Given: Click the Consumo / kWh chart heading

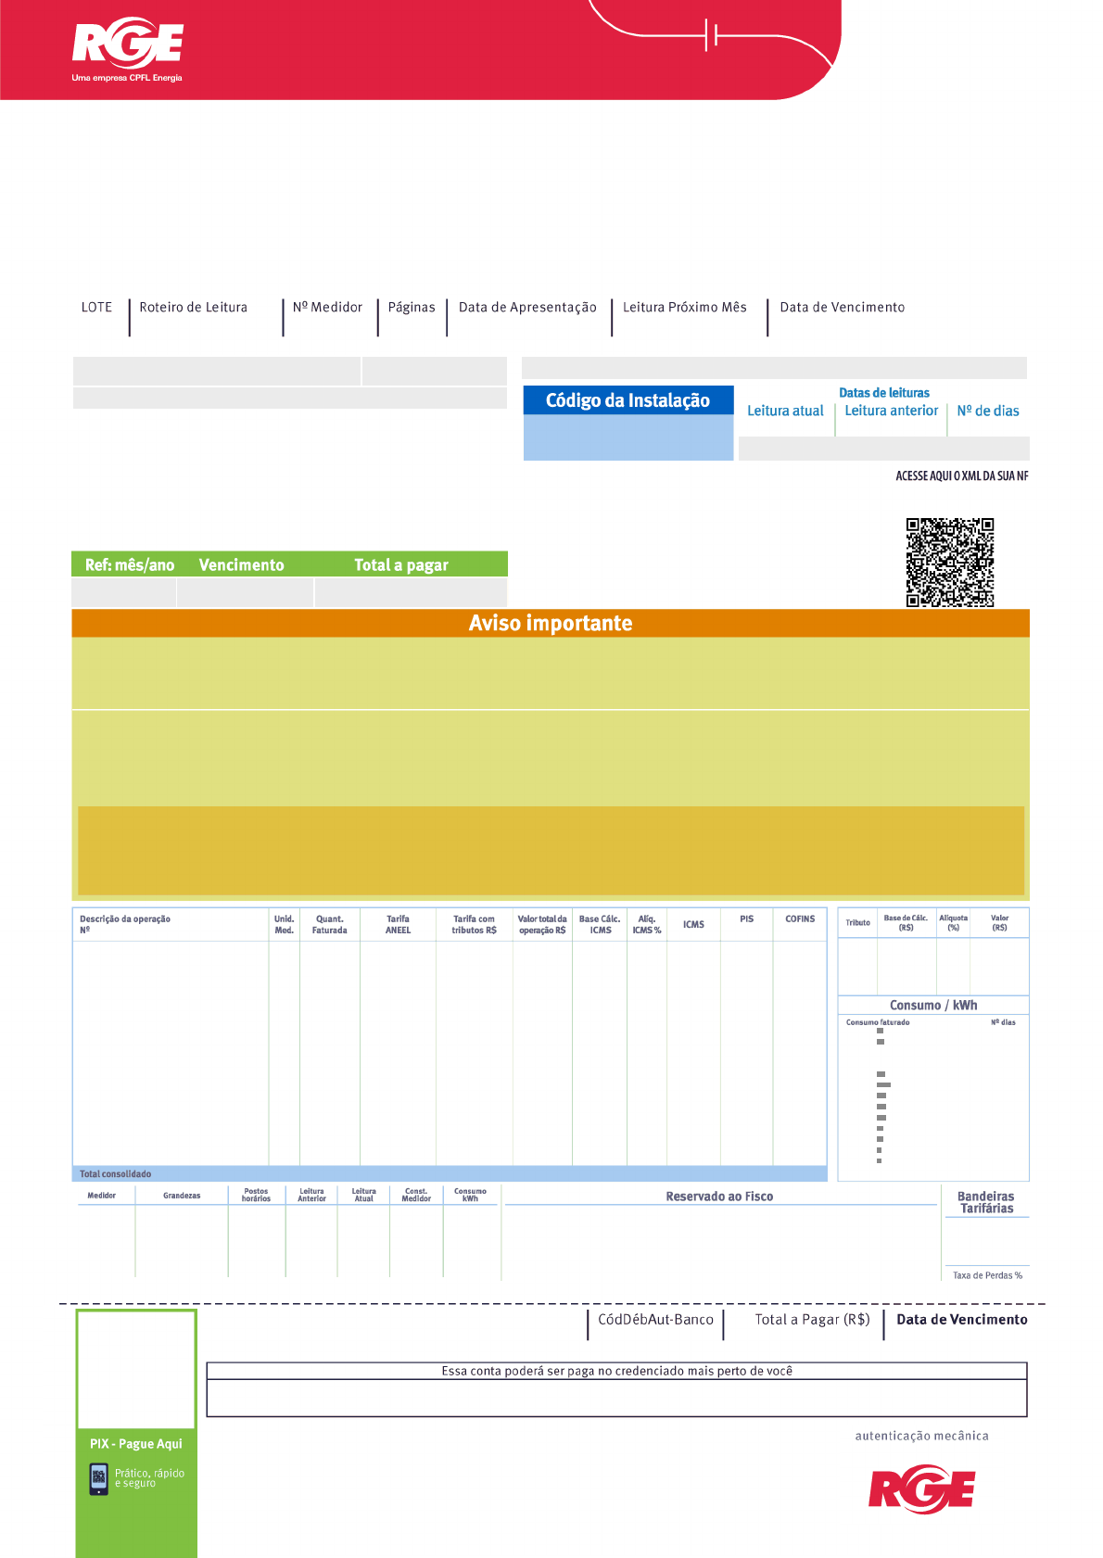Looking at the screenshot, I should (932, 1006).
